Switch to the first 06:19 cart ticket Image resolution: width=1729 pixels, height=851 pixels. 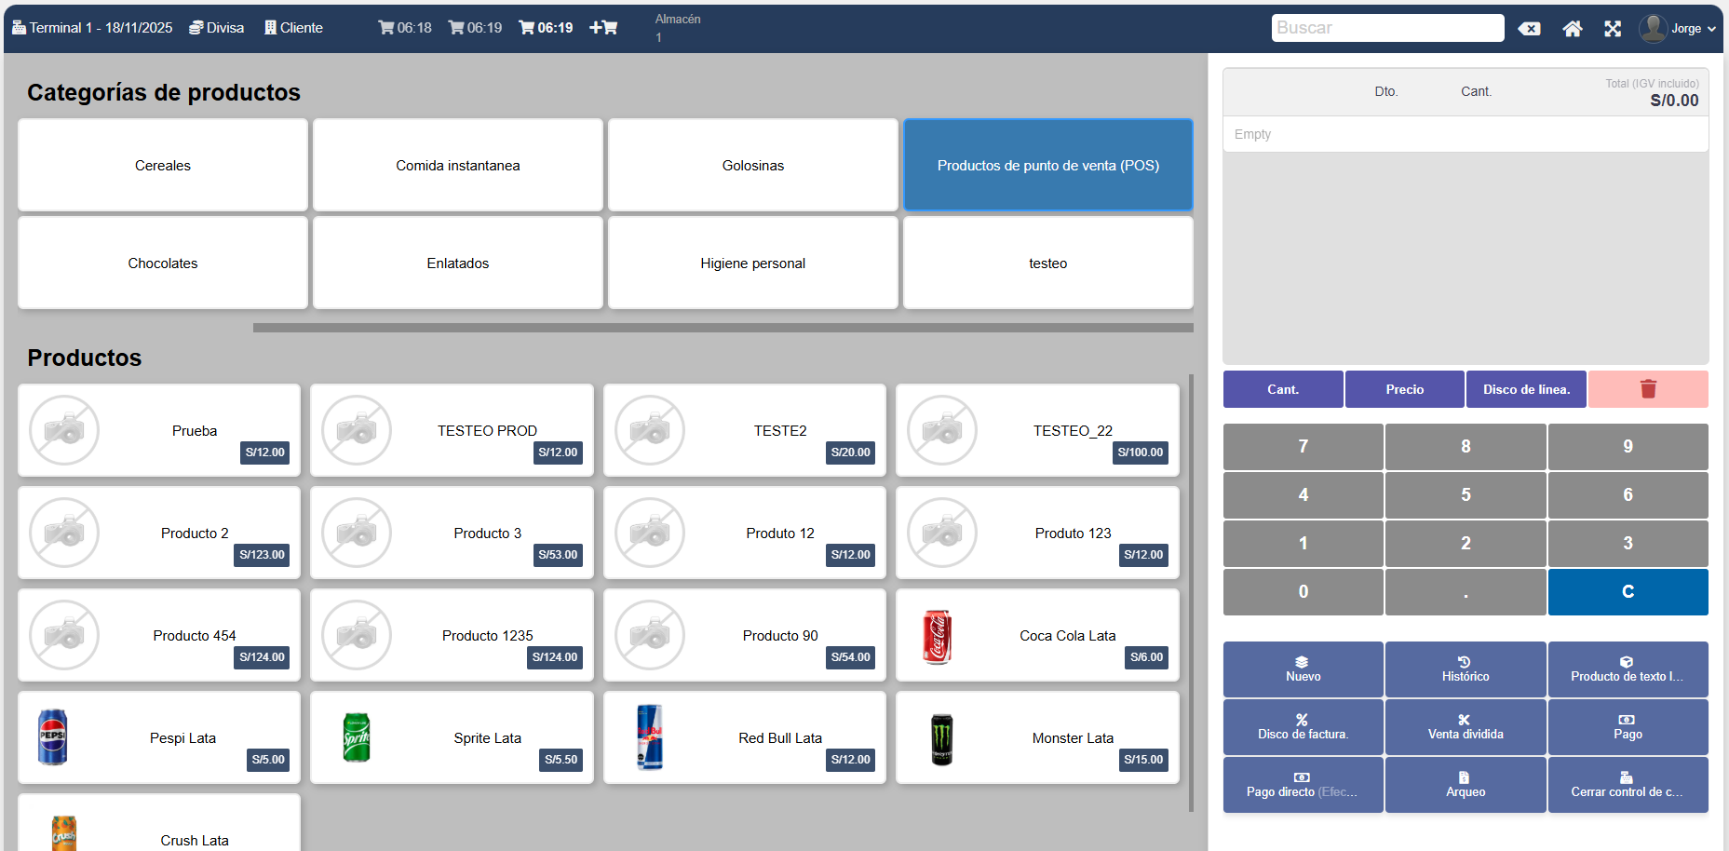click(x=475, y=28)
